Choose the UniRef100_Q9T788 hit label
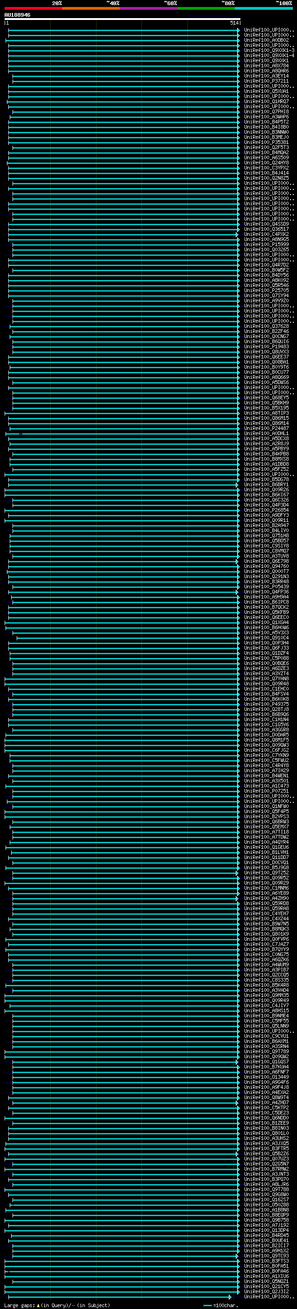Screen dimensions: 297x1309 point(266,1190)
